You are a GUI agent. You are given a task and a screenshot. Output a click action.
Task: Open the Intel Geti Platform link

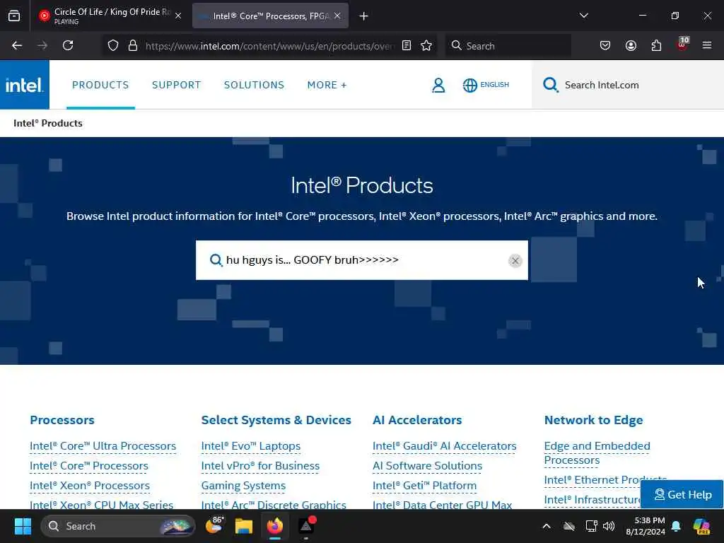coord(424,486)
